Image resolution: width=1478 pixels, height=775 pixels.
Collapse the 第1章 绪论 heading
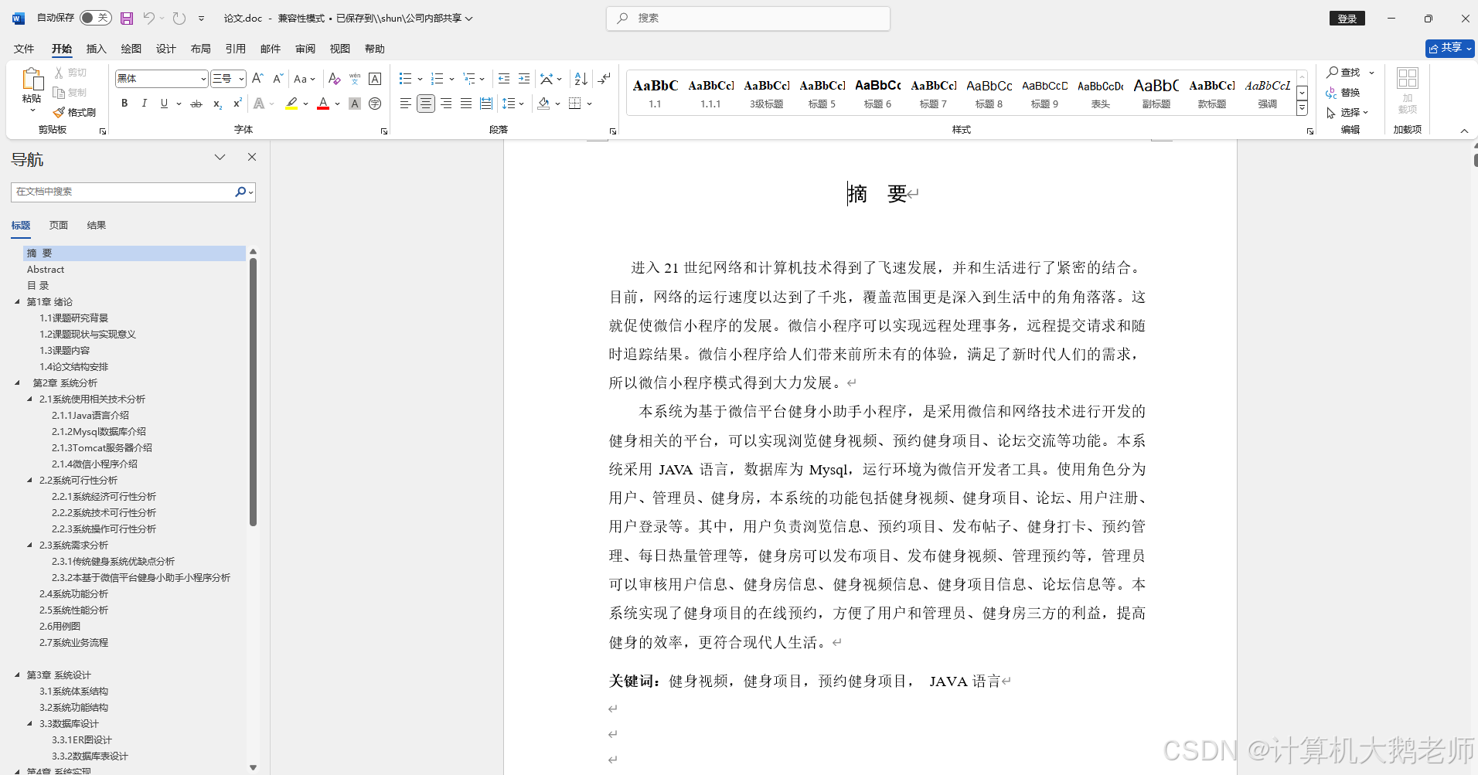coord(17,302)
